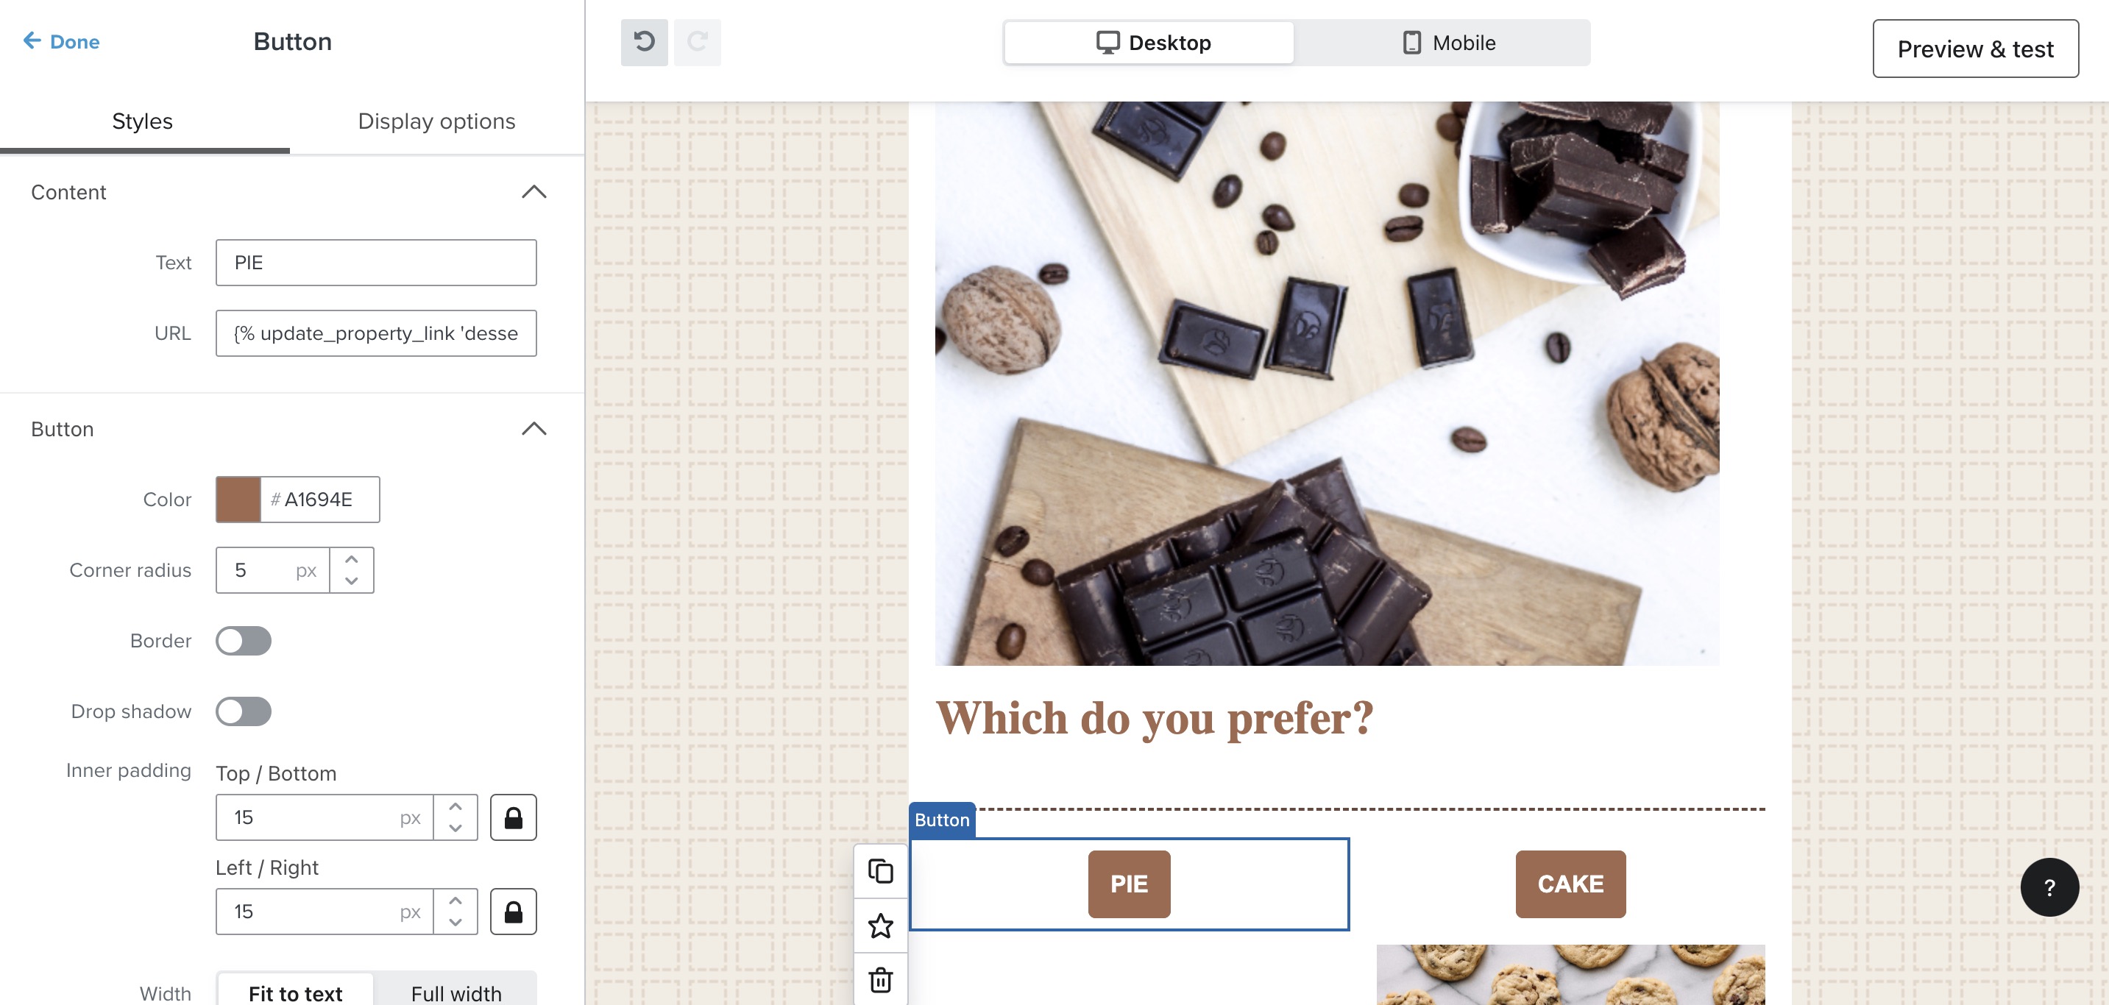Switch to Display options tab
2109x1005 pixels.
coord(437,121)
